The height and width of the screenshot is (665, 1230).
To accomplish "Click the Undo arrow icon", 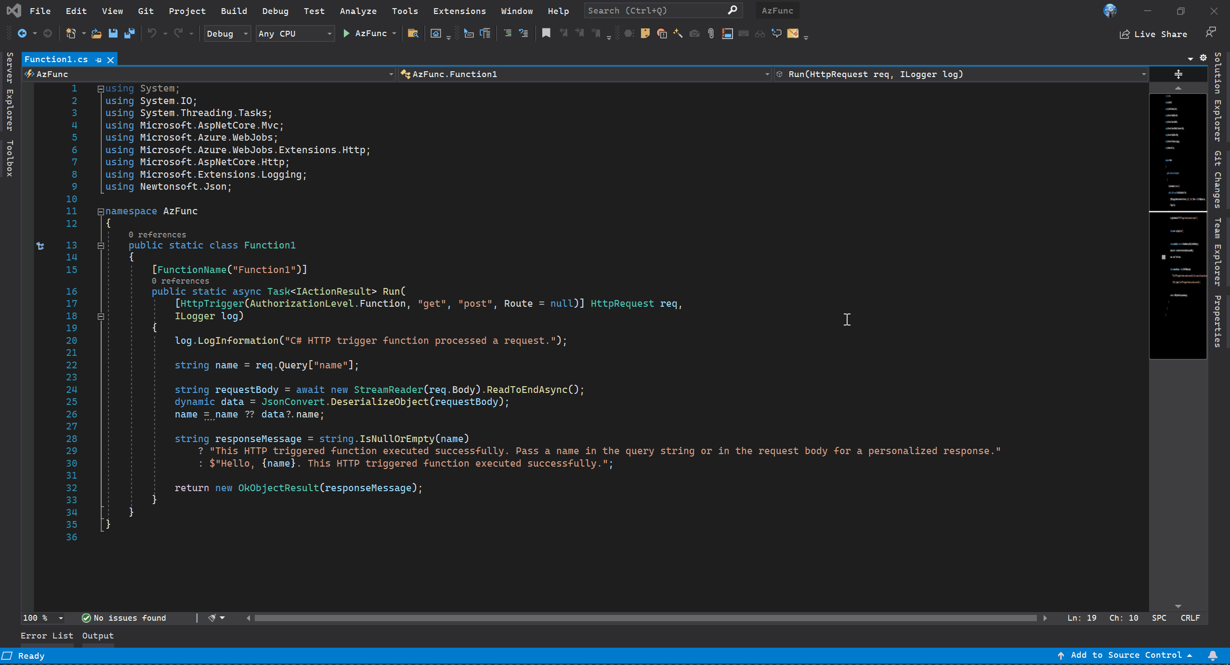I will click(x=152, y=33).
